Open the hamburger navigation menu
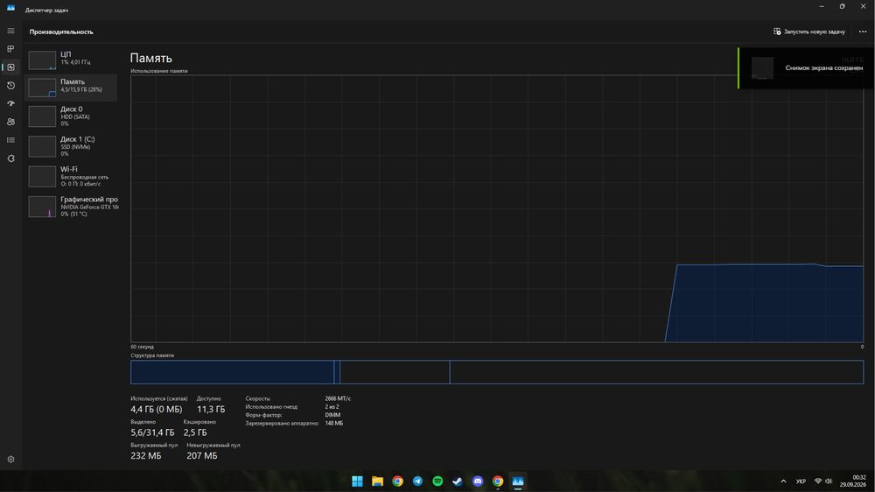 coord(10,31)
